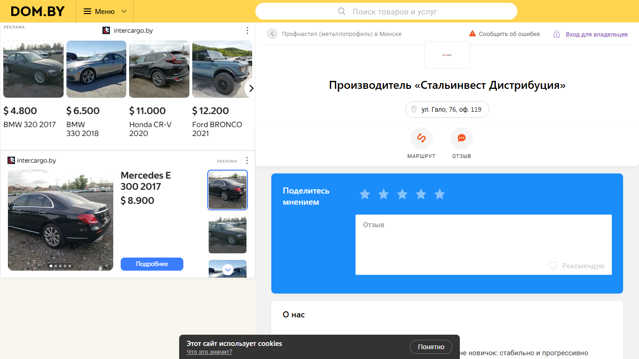Open the Honda CR-V 2020 car image
Viewport: 639px width, 359px height.
click(x=159, y=69)
